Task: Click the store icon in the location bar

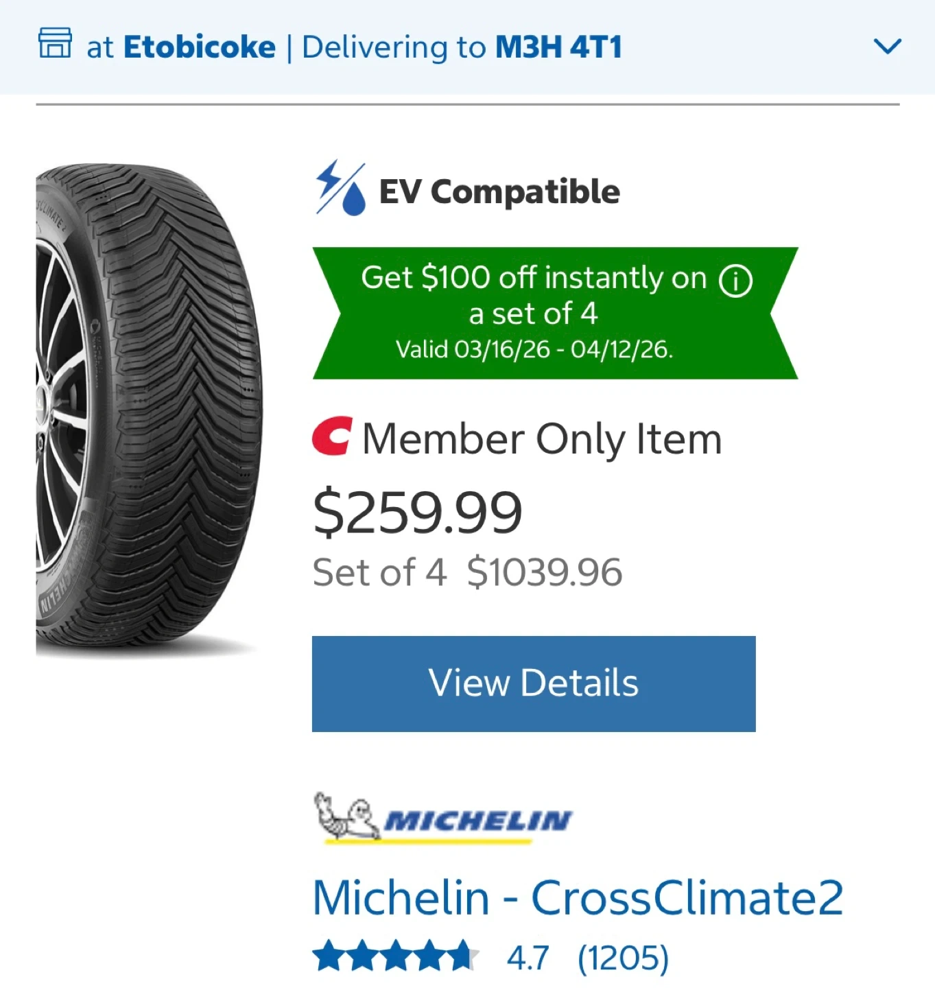Action: click(55, 43)
